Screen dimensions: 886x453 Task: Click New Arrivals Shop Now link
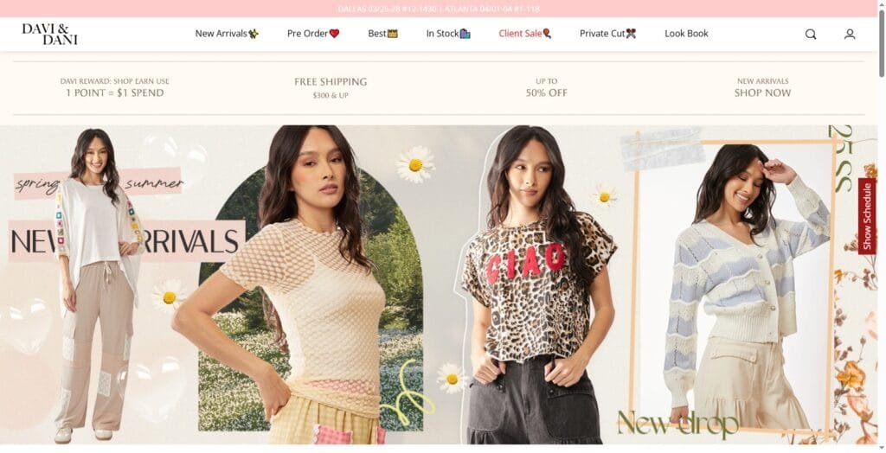762,87
